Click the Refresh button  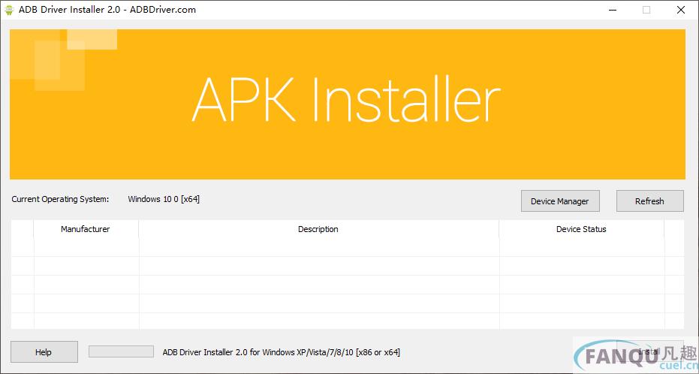click(x=649, y=201)
